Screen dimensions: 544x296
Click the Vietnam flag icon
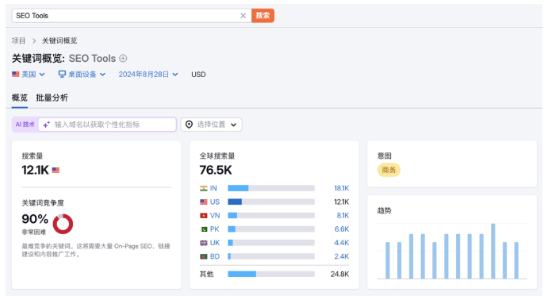(x=204, y=216)
